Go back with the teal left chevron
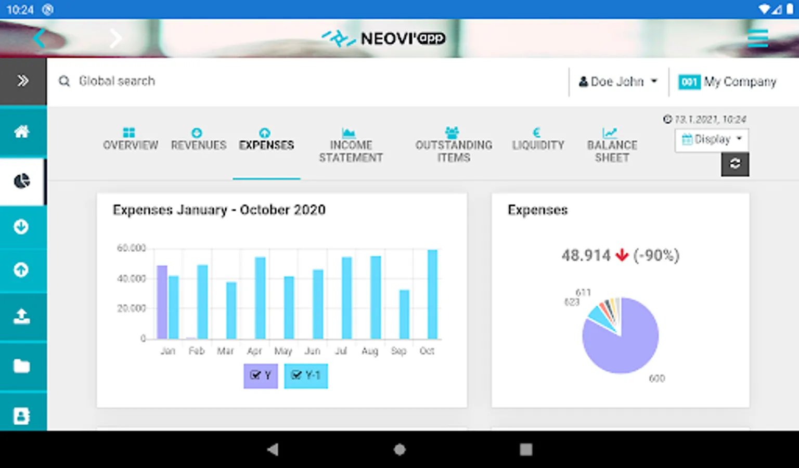 tap(40, 38)
